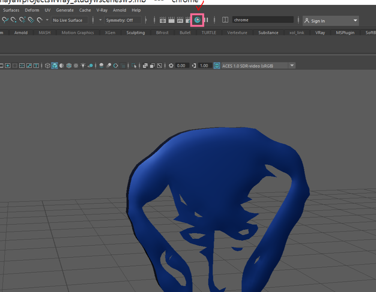The width and height of the screenshot is (376, 292).
Task: Switch to the VRay shelf tab
Action: [x=320, y=33]
